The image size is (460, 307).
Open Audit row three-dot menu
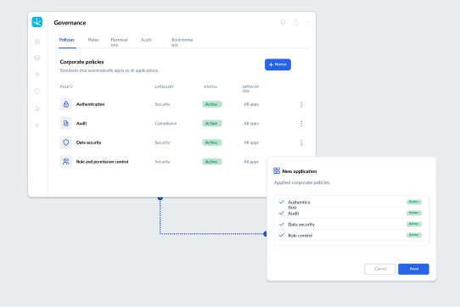(x=301, y=124)
